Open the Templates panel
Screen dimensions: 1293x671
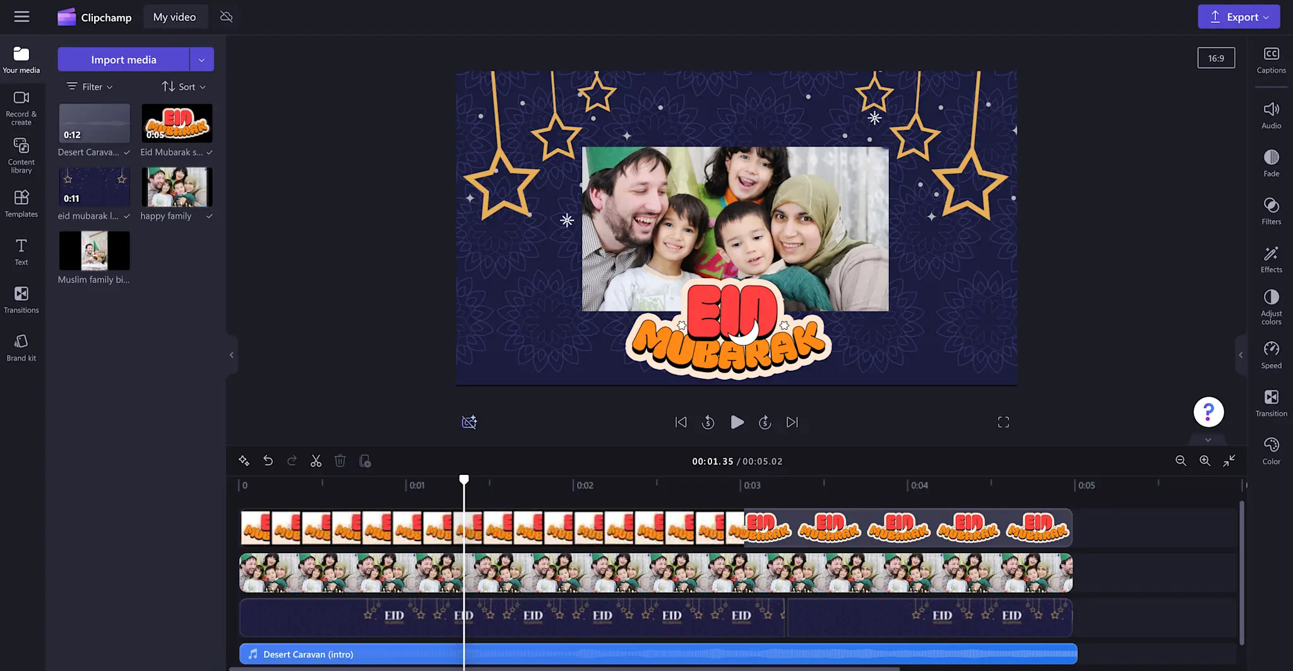click(21, 204)
